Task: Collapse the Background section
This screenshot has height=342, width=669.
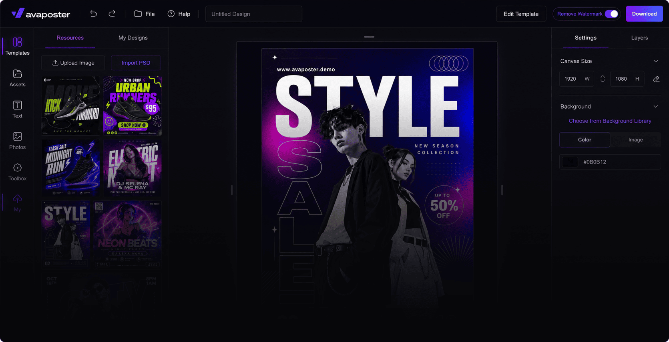Action: (x=656, y=107)
